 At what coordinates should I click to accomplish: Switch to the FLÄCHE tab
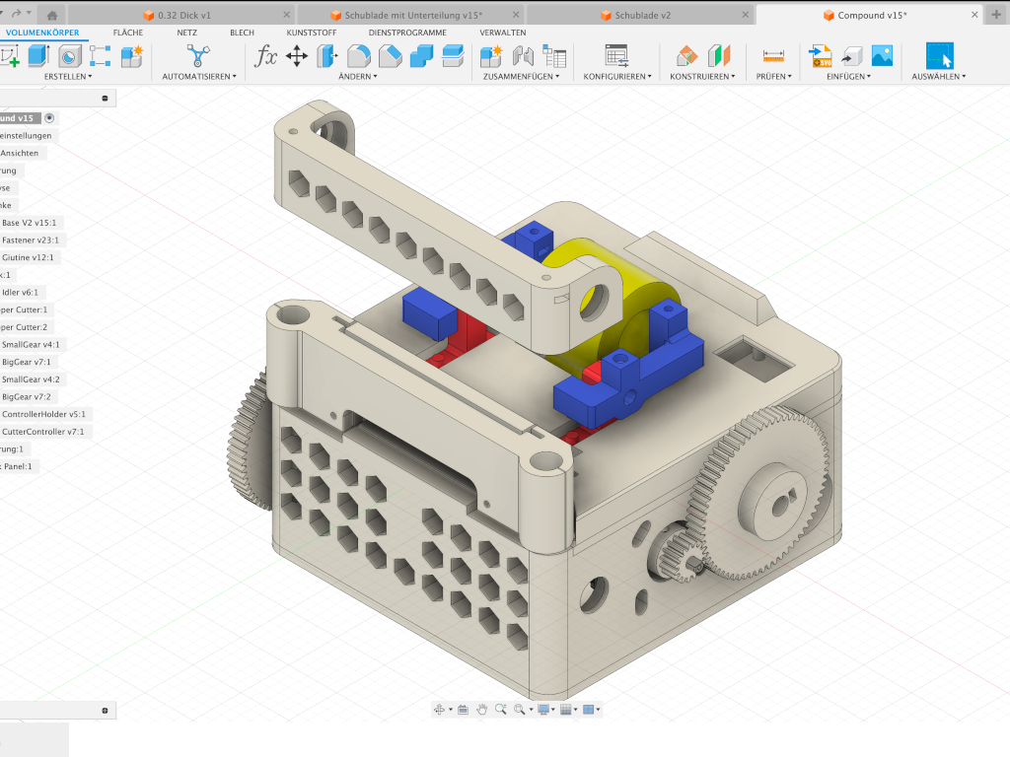point(128,33)
